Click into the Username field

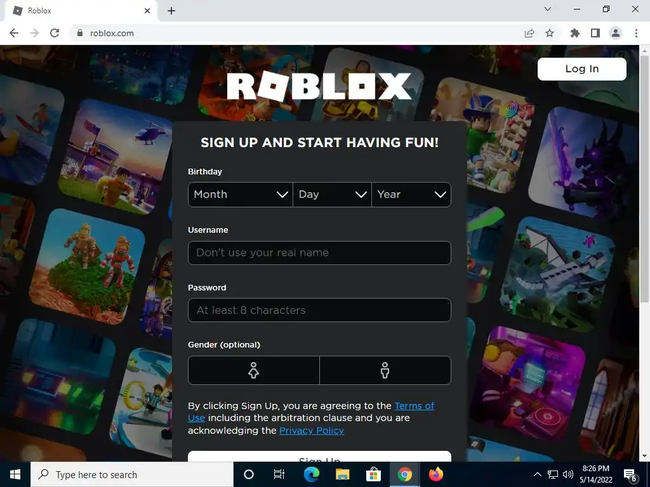tap(319, 252)
